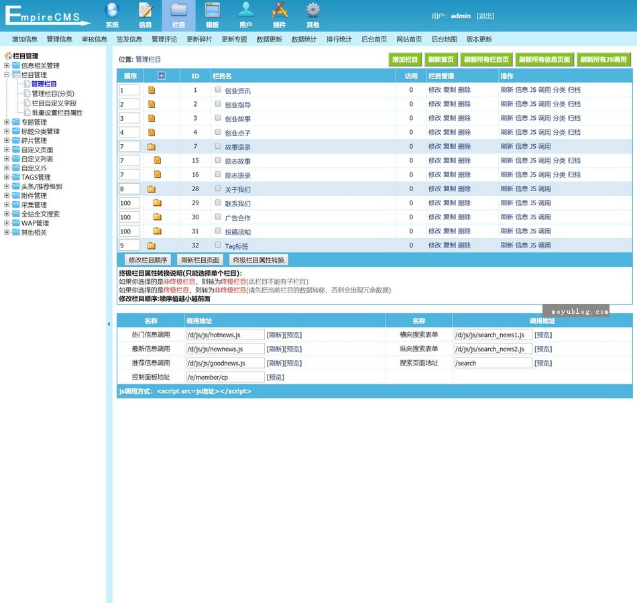The image size is (637, 603).
Task: Click the file icon of 创业指导 row
Action: pyautogui.click(x=152, y=104)
